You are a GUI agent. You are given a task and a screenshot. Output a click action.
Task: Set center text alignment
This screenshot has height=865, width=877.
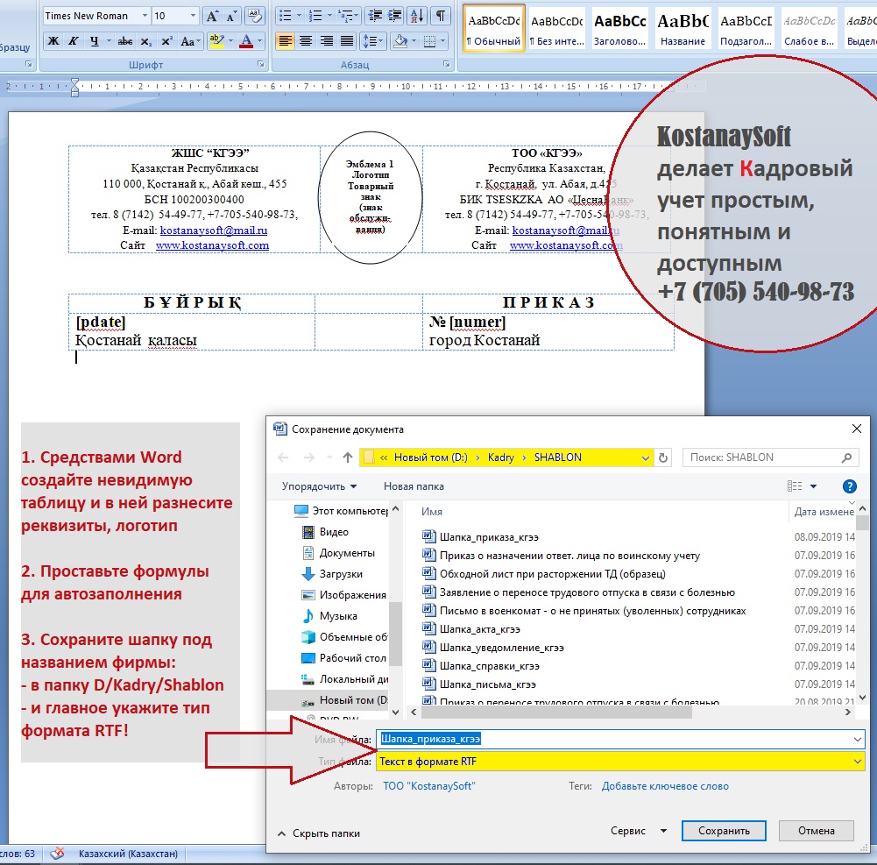306,41
